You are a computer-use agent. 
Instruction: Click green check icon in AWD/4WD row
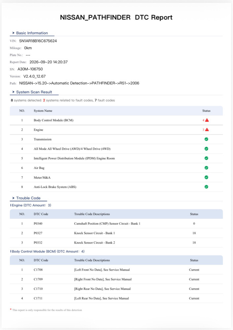coord(206,149)
